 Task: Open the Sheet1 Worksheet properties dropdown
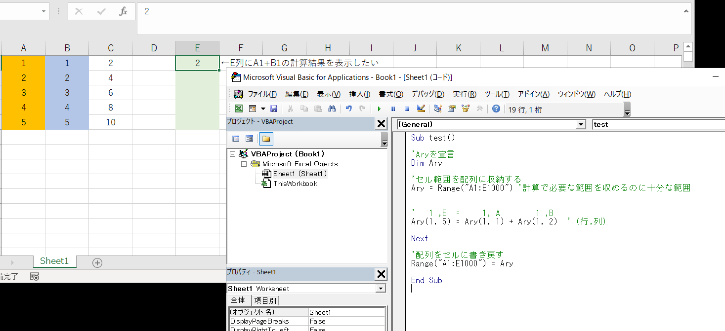coord(380,289)
